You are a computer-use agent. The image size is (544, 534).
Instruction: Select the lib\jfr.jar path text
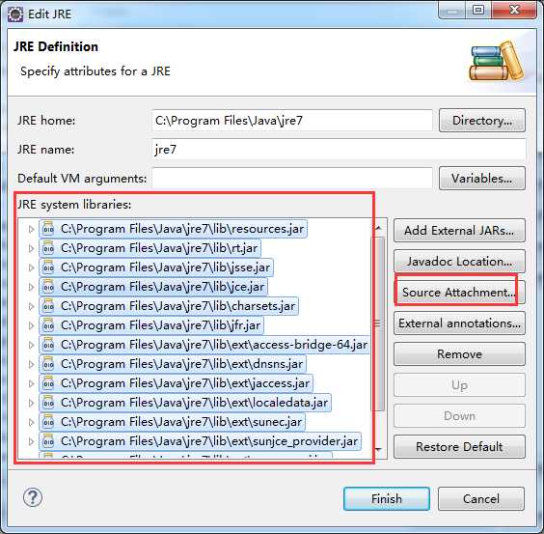coord(161,325)
